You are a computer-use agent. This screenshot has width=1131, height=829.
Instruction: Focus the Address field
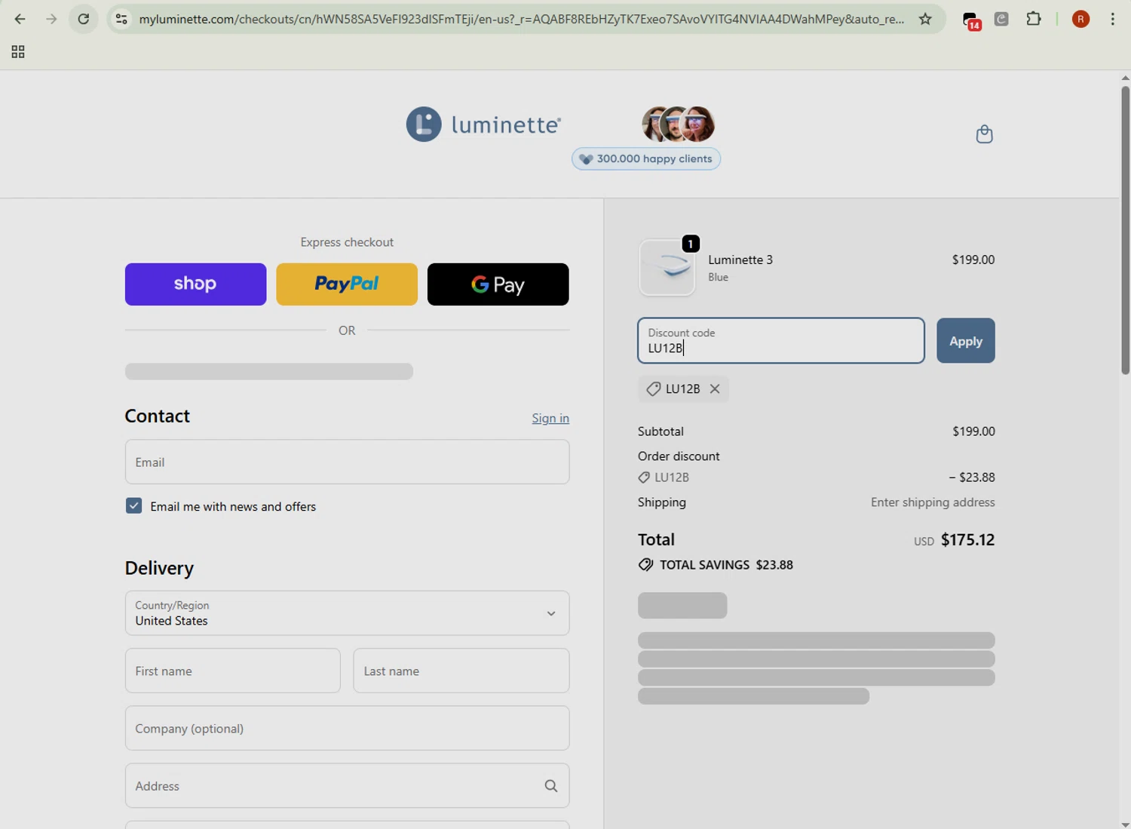coord(347,785)
